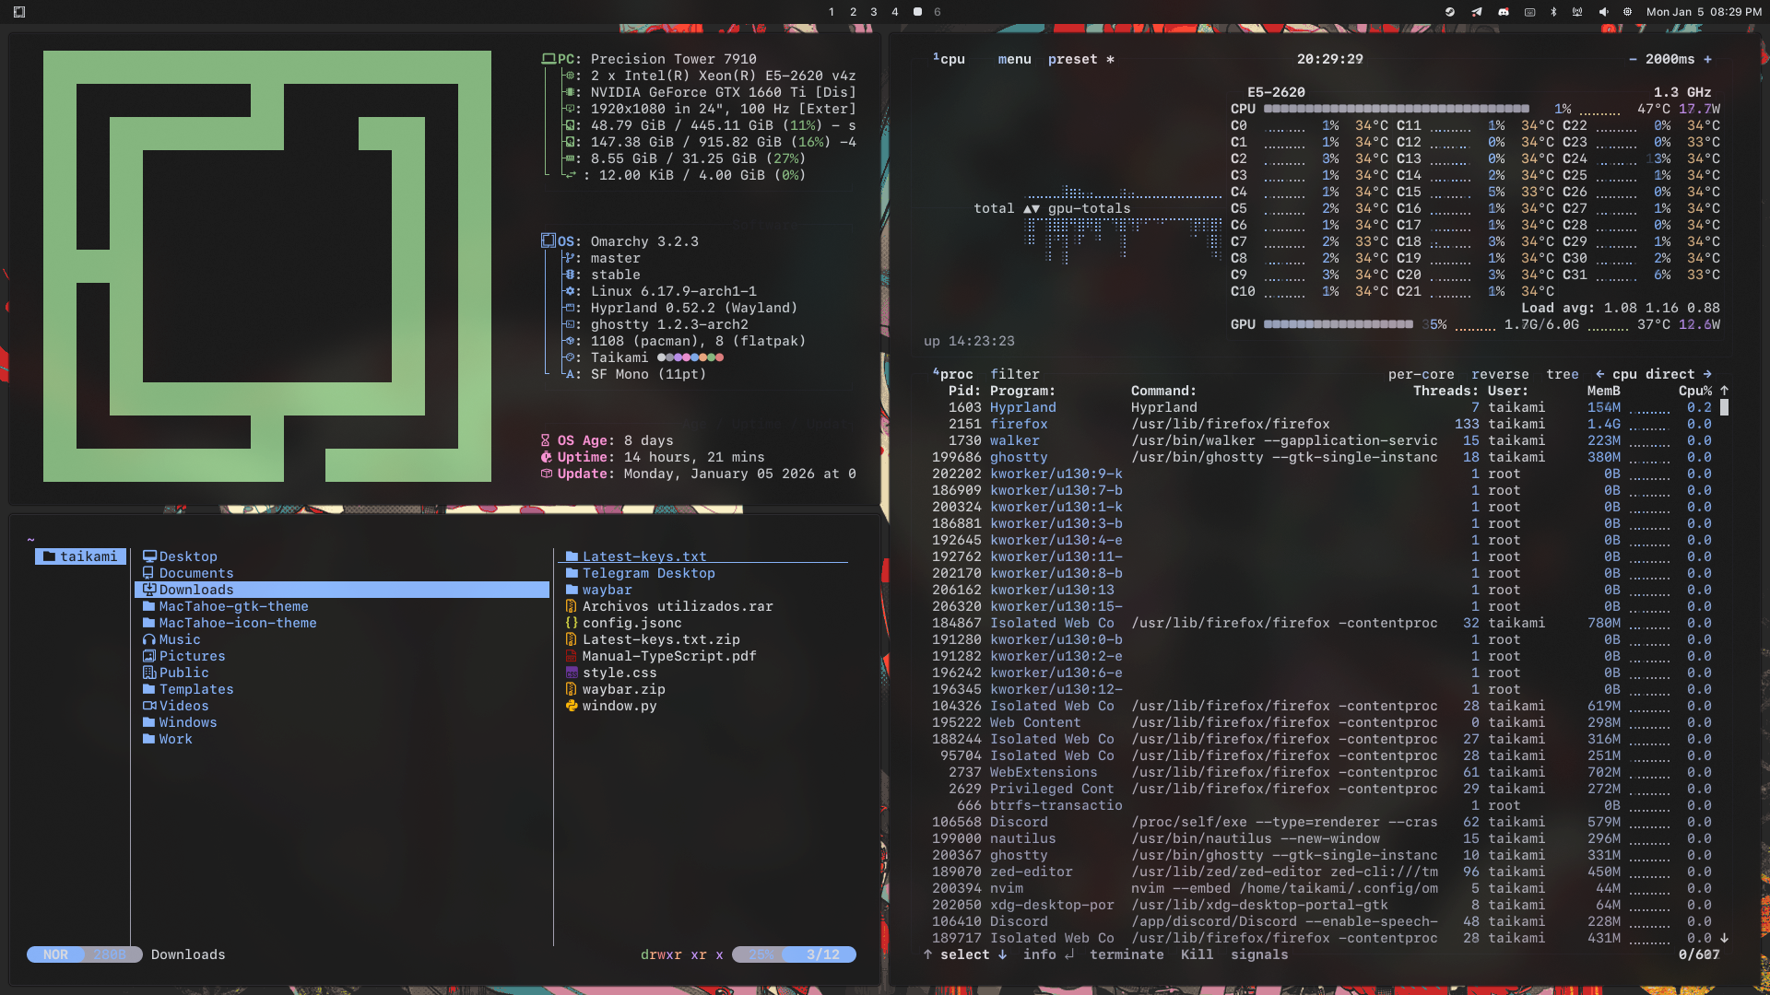Open the network status icon
Screen dimensions: 1770x995
(x=1577, y=12)
